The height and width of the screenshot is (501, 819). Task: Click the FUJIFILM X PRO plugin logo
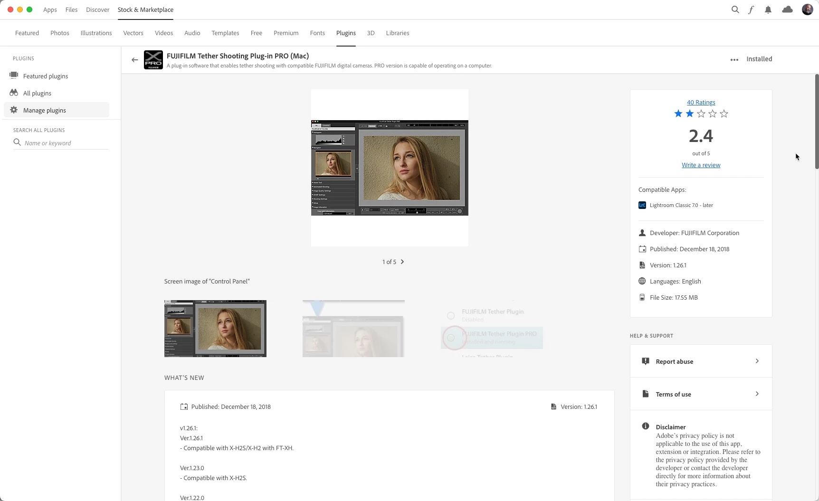[153, 60]
